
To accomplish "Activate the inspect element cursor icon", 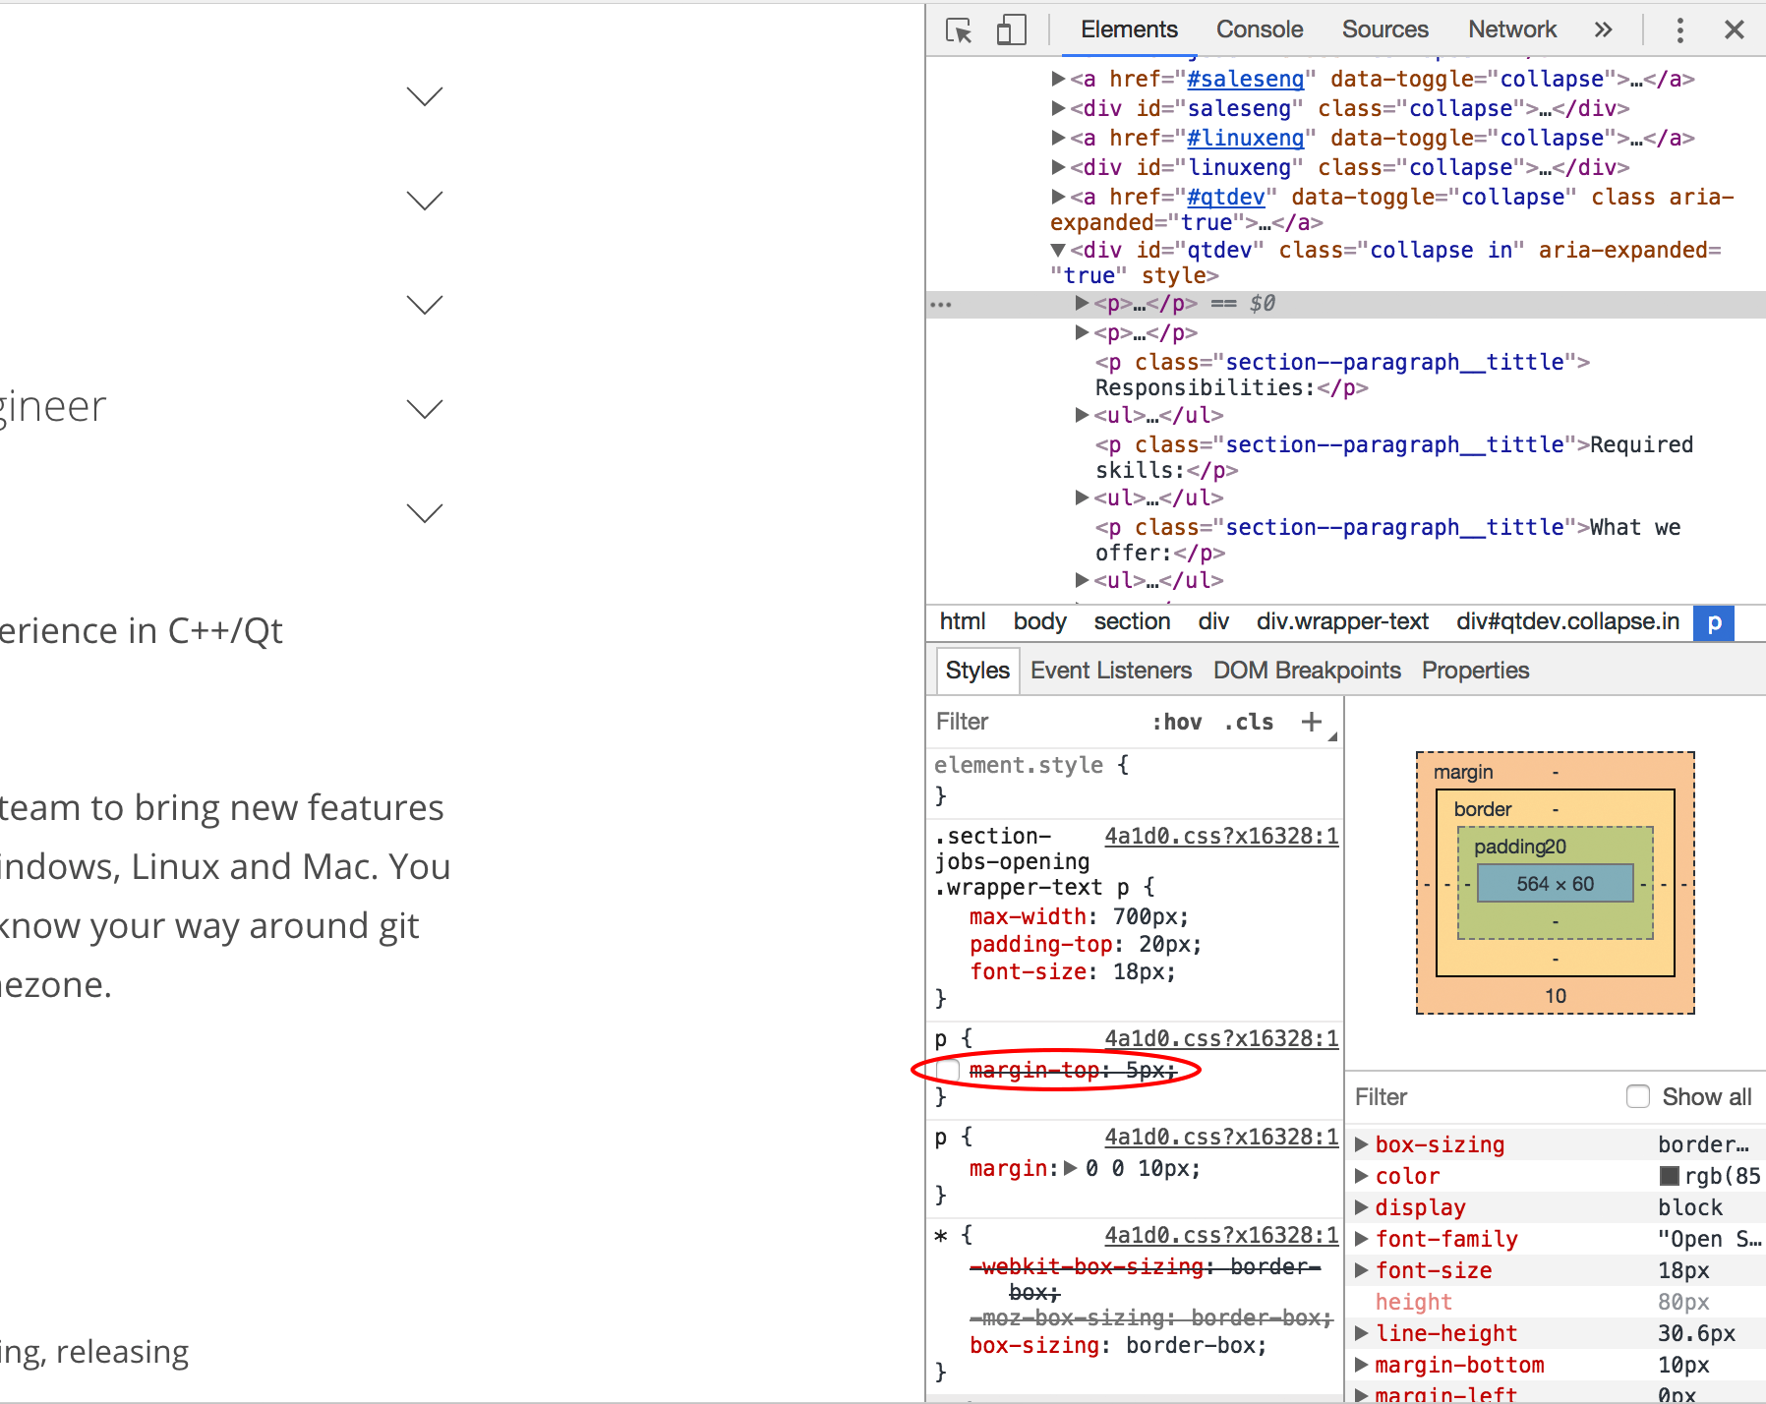I will (959, 29).
